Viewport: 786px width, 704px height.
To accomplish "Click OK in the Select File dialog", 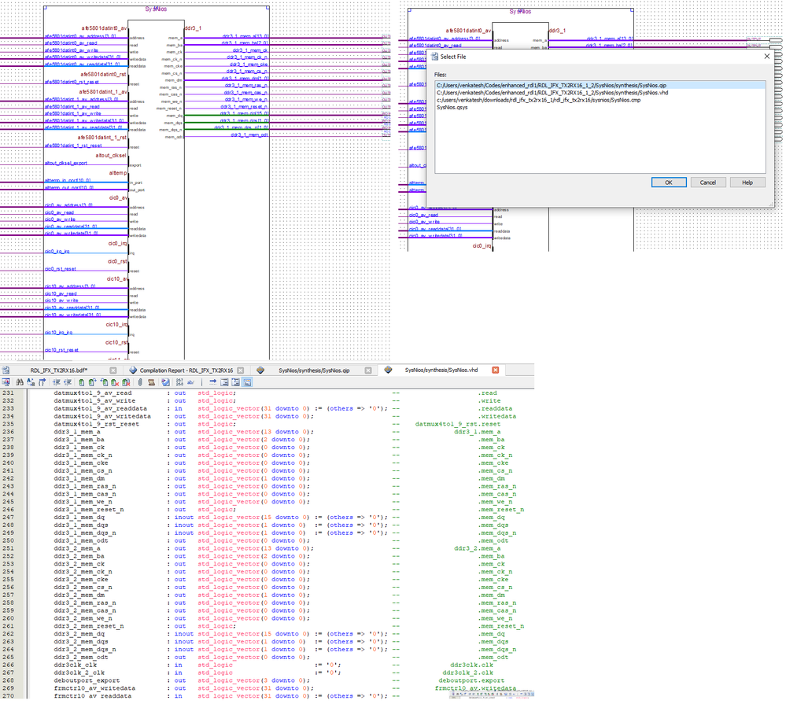I will (669, 182).
